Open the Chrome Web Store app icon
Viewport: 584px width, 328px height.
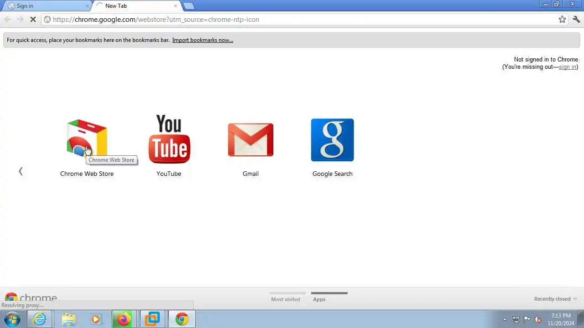click(87, 139)
